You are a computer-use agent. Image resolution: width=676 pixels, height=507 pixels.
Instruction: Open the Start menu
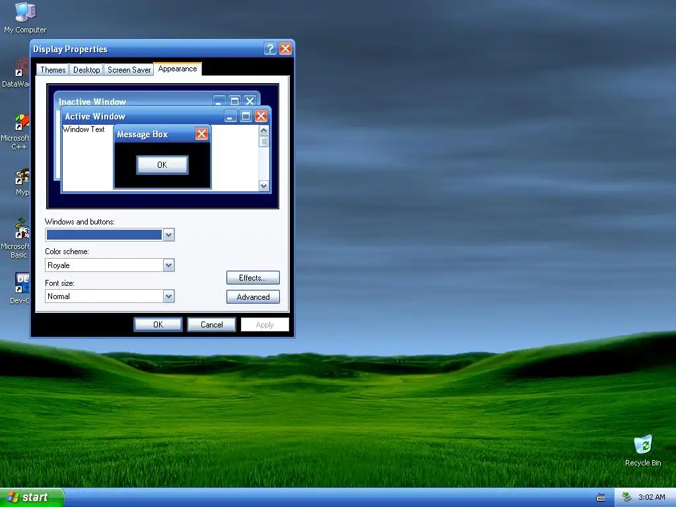click(x=32, y=498)
